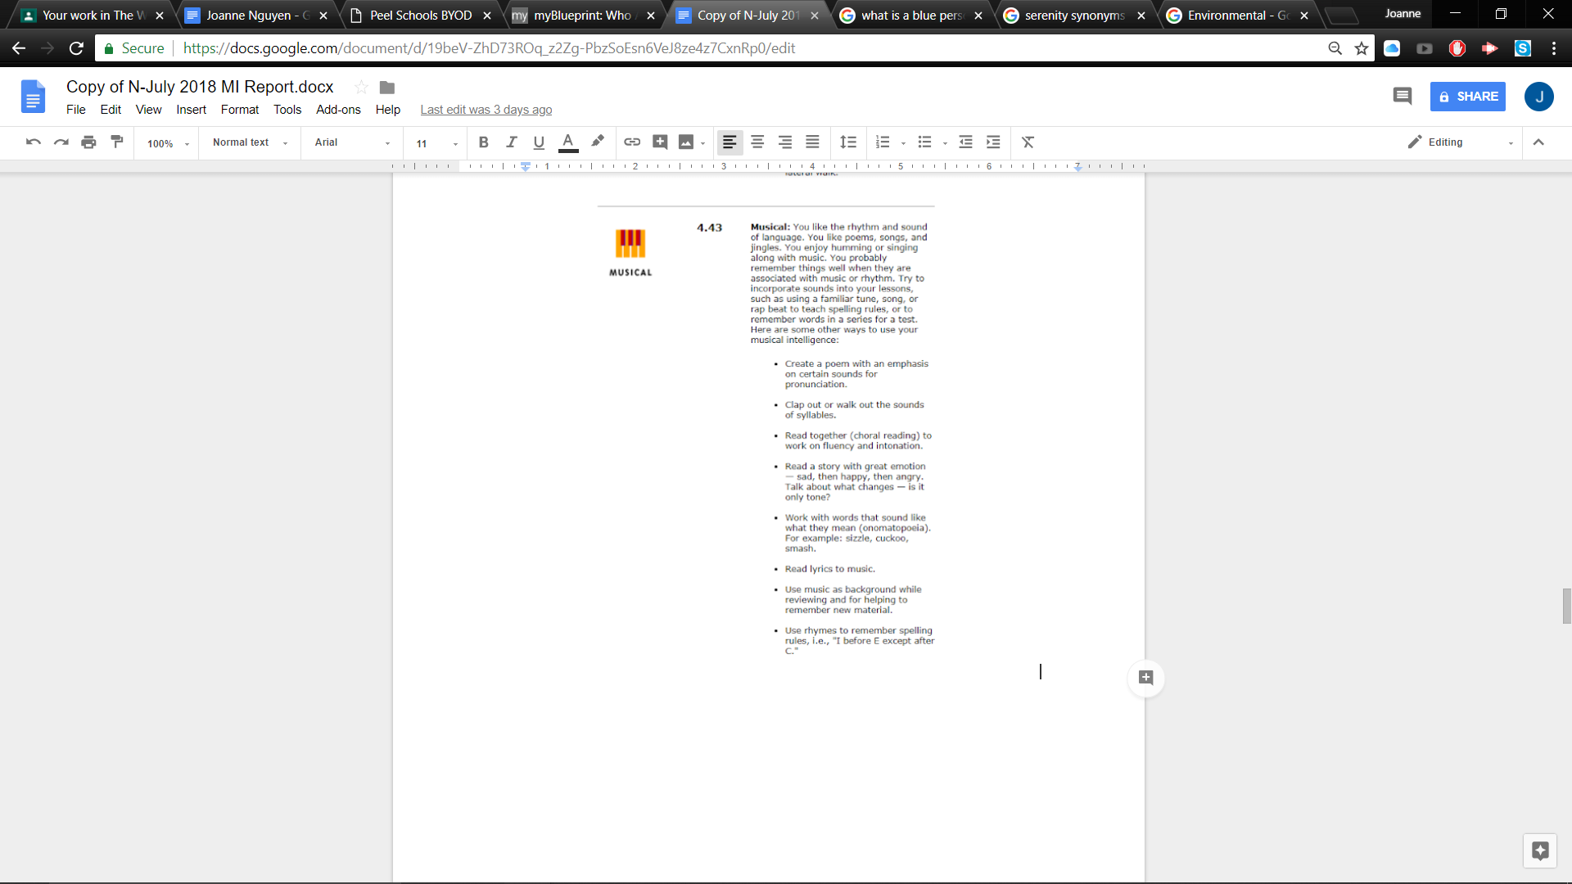This screenshot has width=1572, height=884.
Task: Toggle underline formatting
Action: 539,142
